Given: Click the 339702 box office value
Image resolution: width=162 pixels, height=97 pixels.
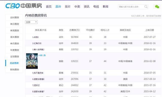Looking at the screenshot, I should (x=74, y=49).
